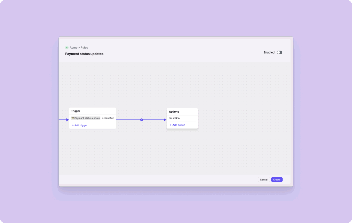Click the Add trigger link

(x=81, y=125)
